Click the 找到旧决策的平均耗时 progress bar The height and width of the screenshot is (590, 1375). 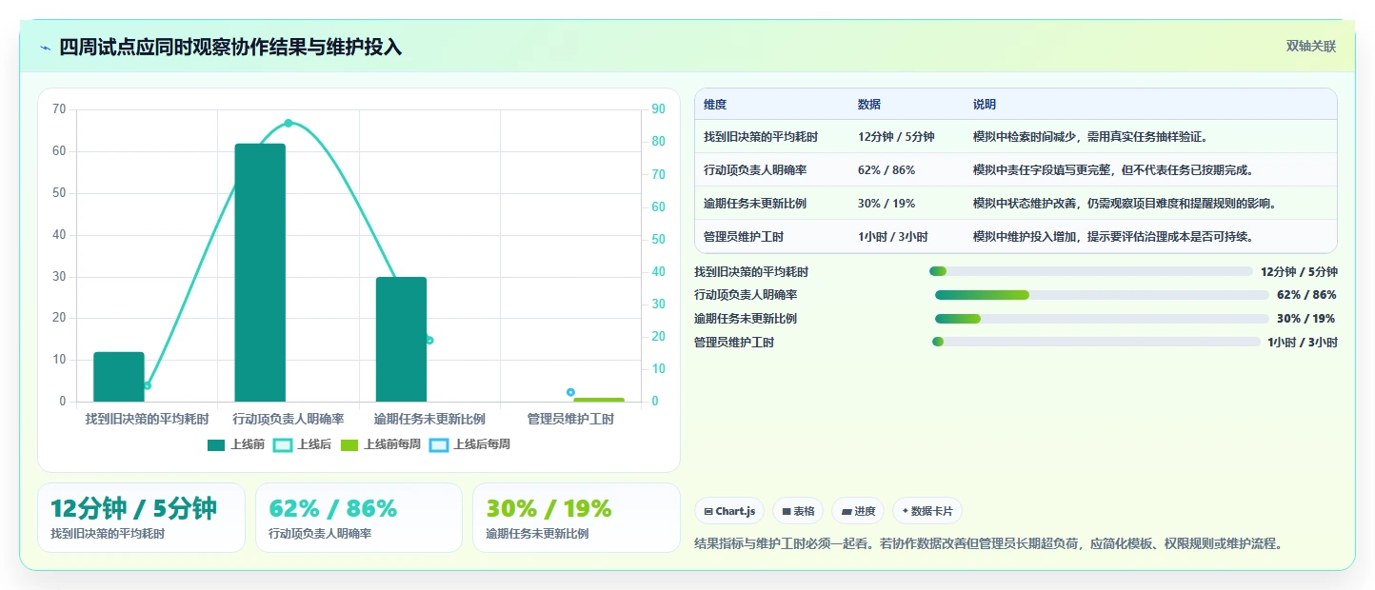pos(1091,271)
